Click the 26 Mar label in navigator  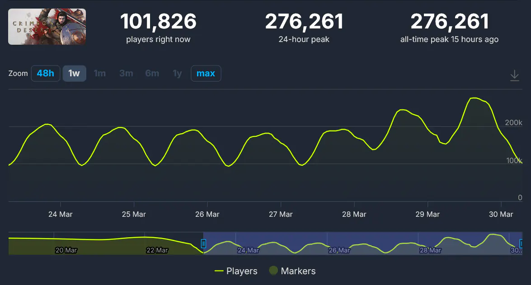[338, 250]
